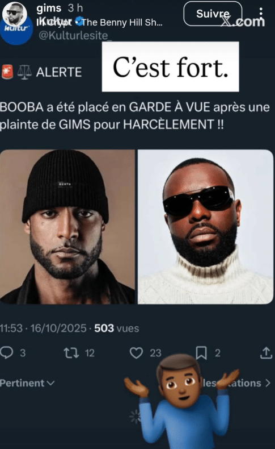Image resolution: width=275 pixels, height=449 pixels.
Task: Click the share upload icon
Action: (266, 353)
